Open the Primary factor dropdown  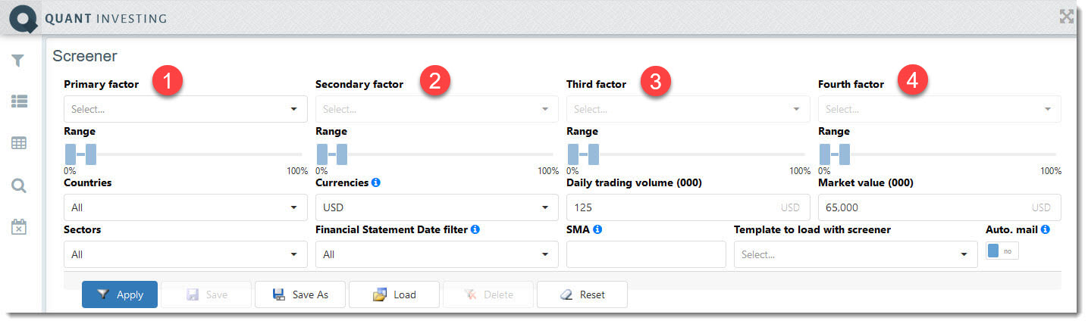point(185,109)
